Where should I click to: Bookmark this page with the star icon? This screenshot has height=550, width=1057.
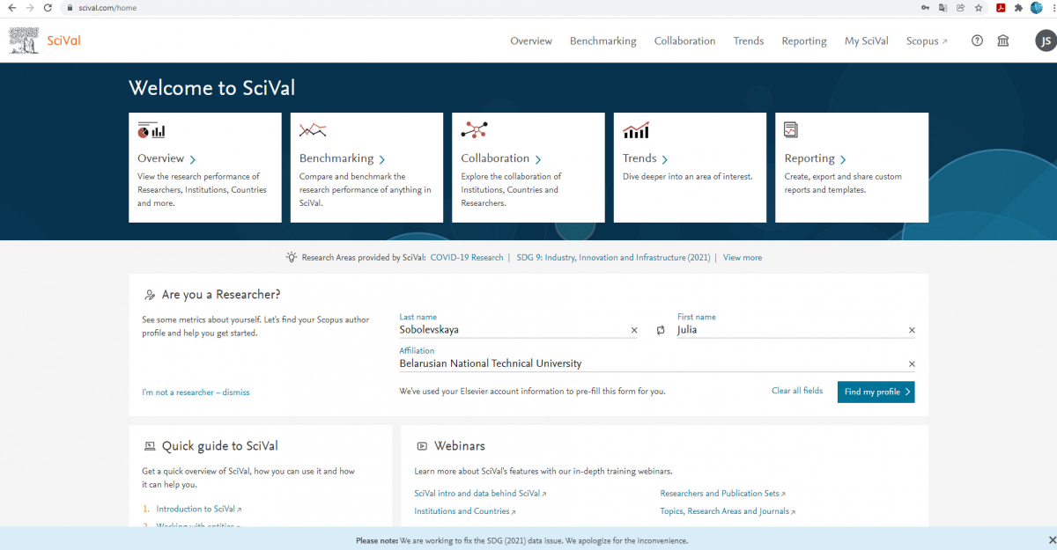pos(979,8)
